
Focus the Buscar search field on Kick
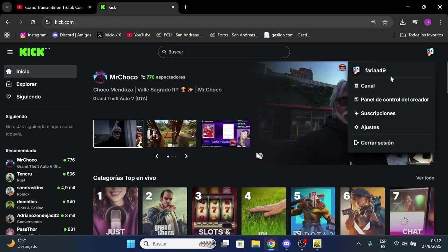point(224,52)
